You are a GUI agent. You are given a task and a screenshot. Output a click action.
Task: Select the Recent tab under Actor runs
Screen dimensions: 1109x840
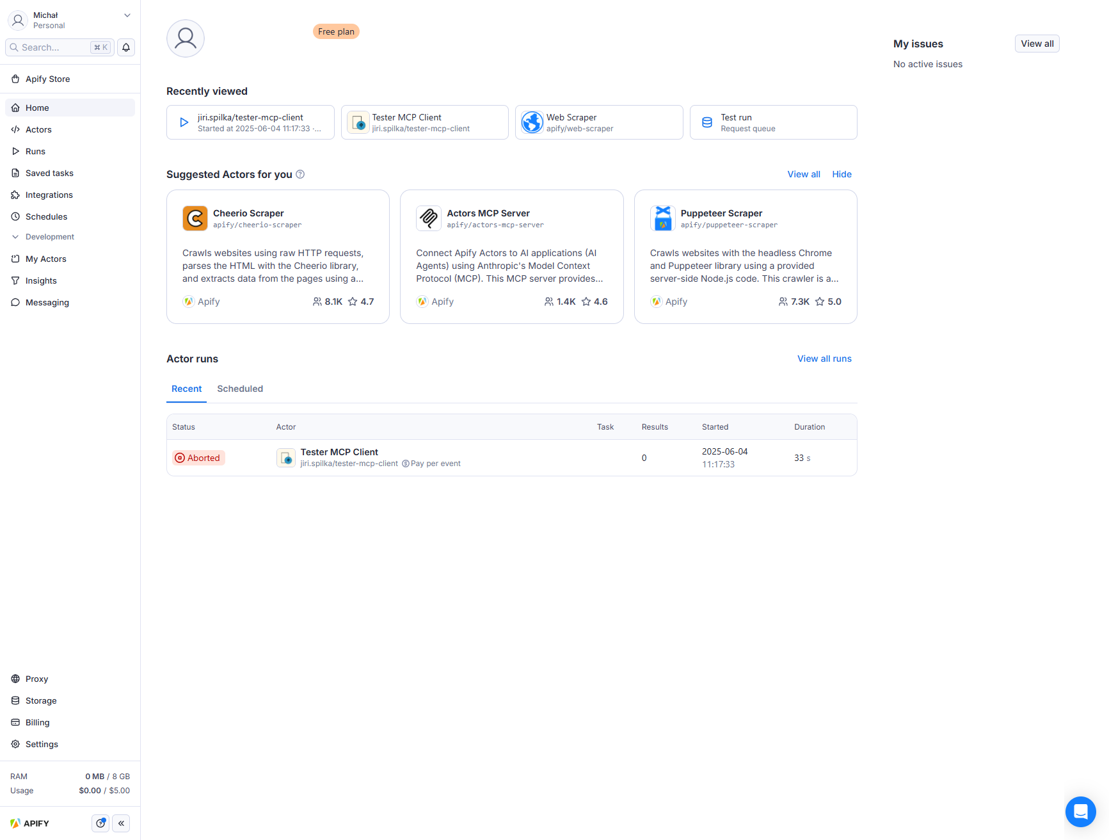(x=186, y=389)
